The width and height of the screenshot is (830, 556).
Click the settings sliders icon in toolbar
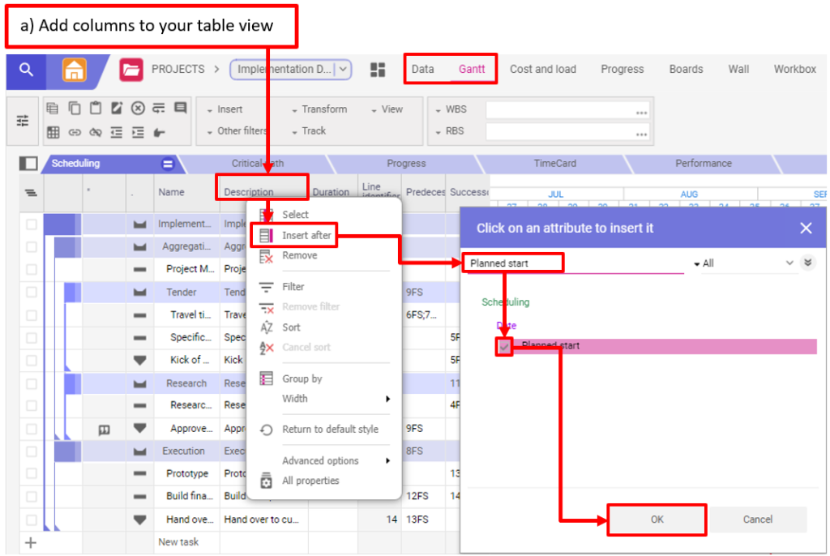point(23,121)
